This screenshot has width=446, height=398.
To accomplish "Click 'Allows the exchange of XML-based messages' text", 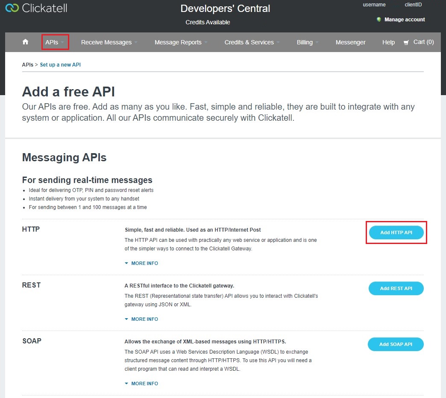I will tap(205, 342).
